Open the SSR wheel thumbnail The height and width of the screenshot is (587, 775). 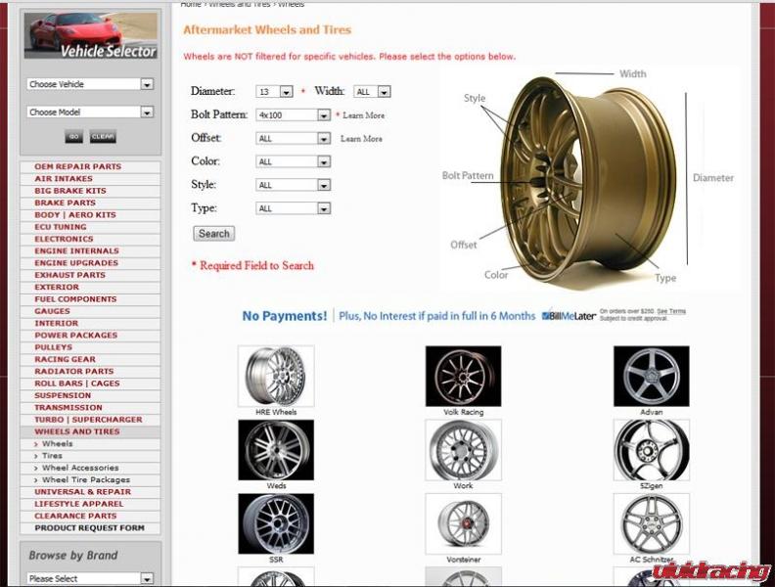point(276,523)
